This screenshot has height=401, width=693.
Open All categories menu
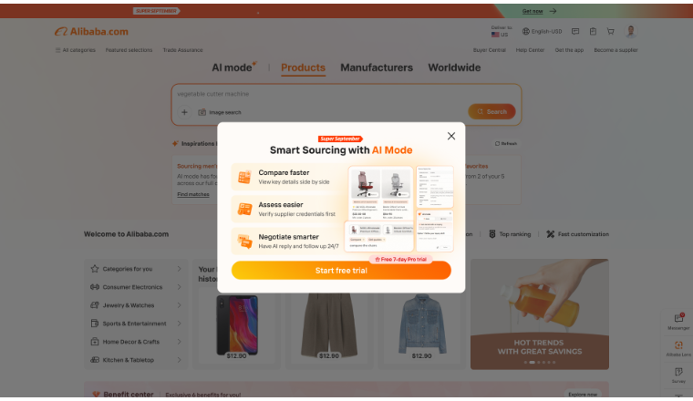click(75, 50)
